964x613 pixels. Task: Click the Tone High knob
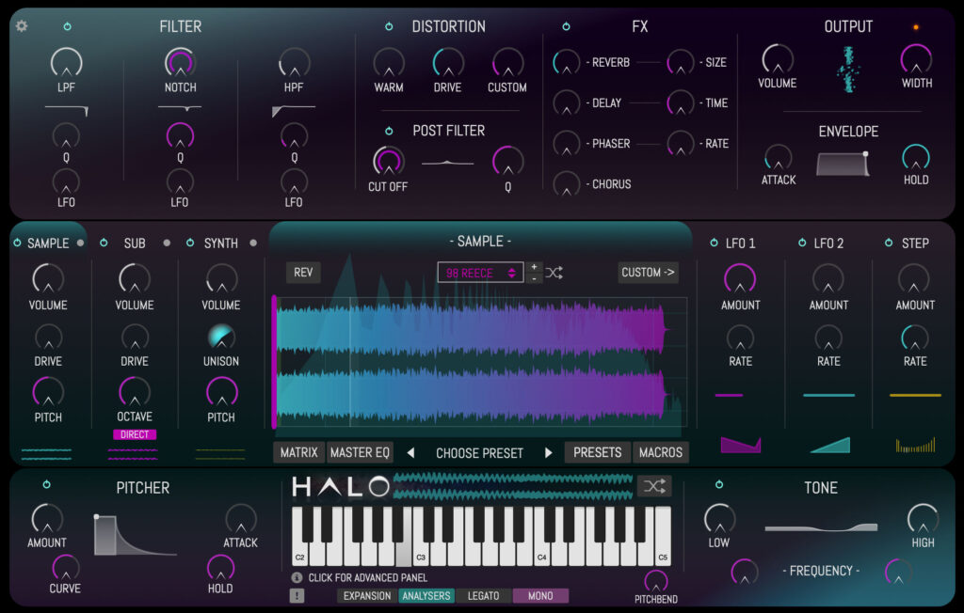point(923,519)
